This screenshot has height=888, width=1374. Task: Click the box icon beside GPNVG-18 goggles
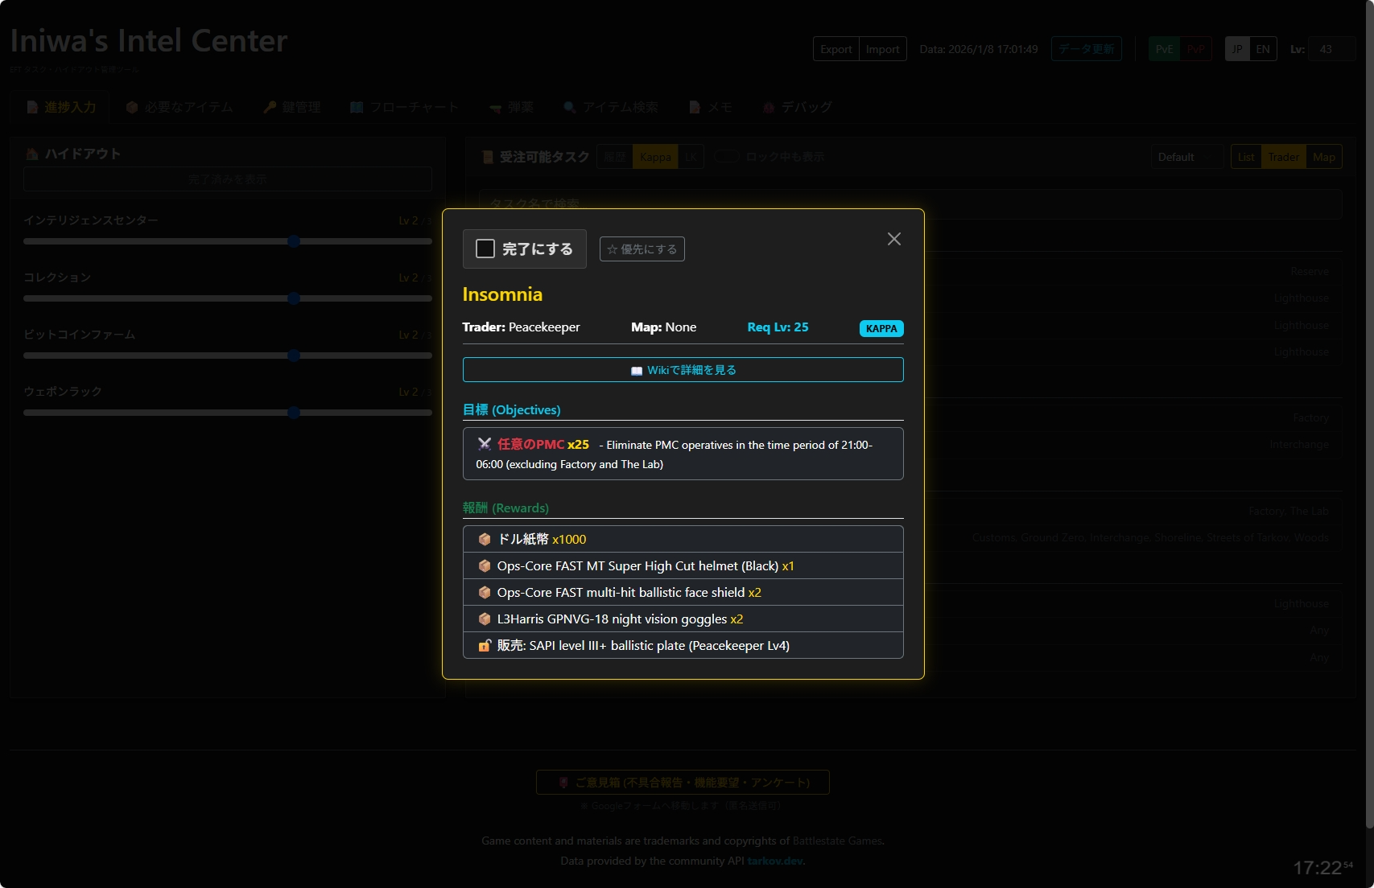click(x=485, y=619)
